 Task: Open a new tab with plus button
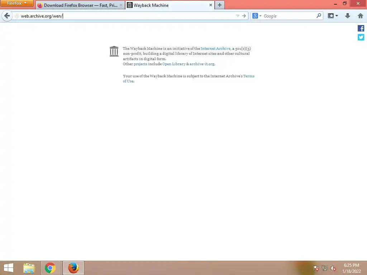click(220, 5)
